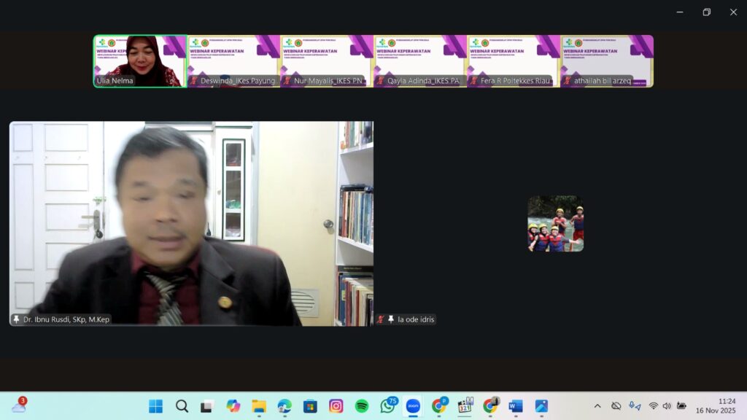The width and height of the screenshot is (747, 420).
Task: Launch Spotify from the taskbar
Action: click(x=362, y=406)
